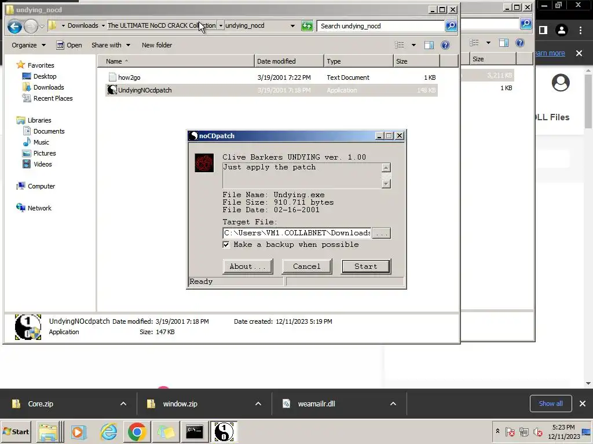The height and width of the screenshot is (444, 593).
Task: Open the Help question mark icon
Action: pyautogui.click(x=445, y=45)
